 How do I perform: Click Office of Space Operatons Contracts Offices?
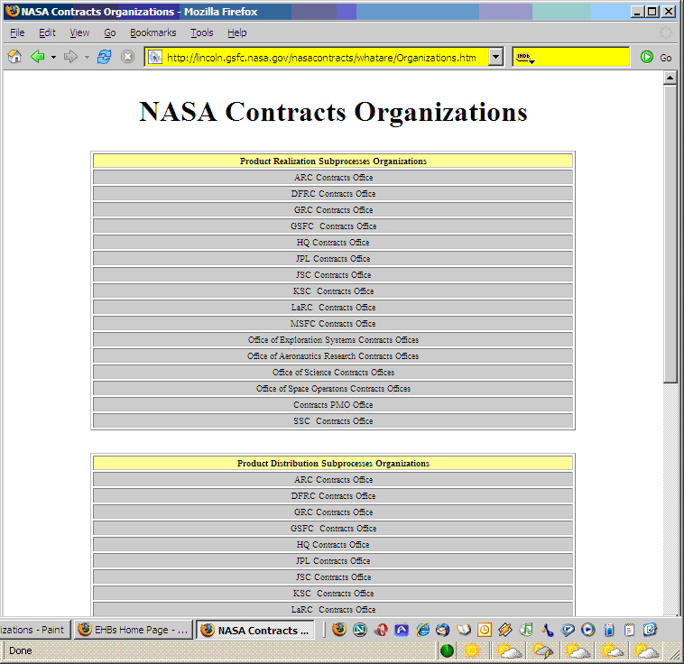(333, 388)
